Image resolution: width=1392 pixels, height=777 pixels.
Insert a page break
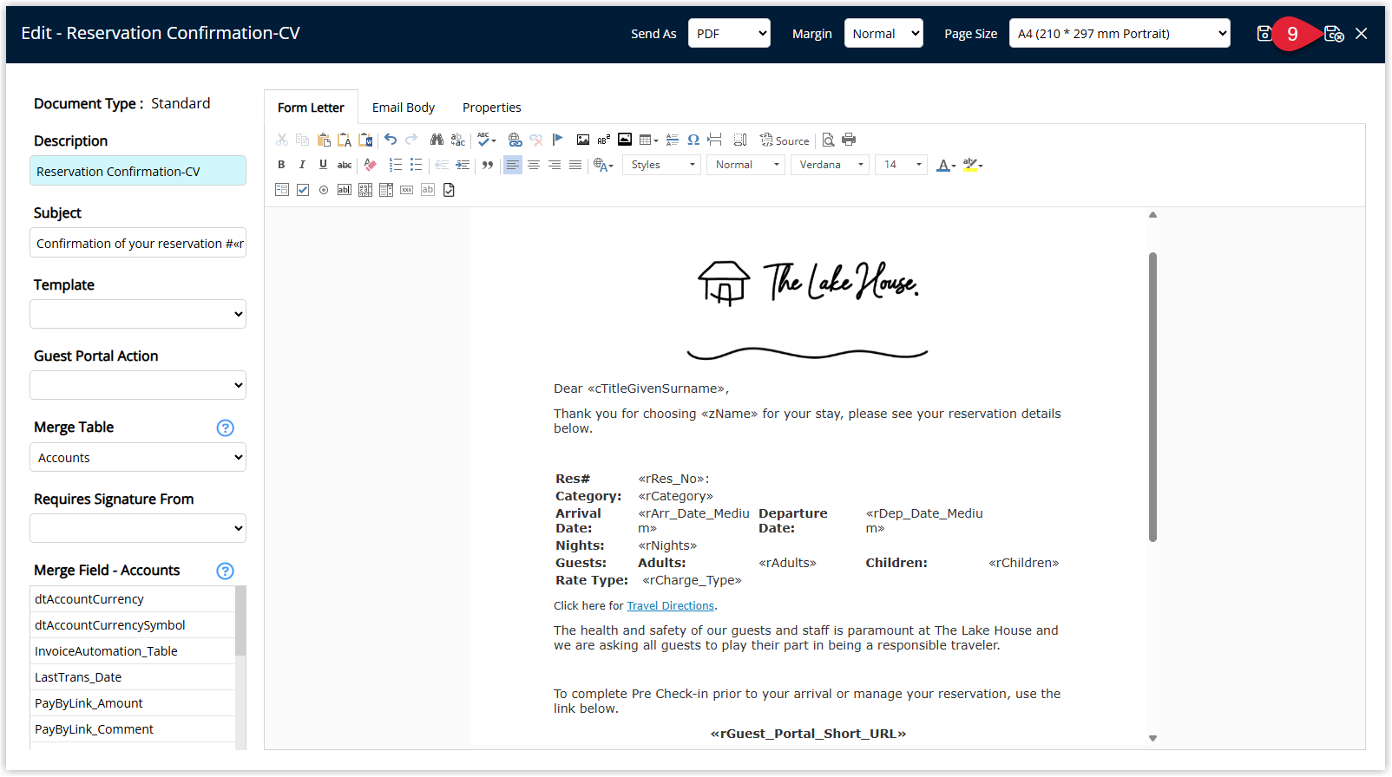click(714, 140)
